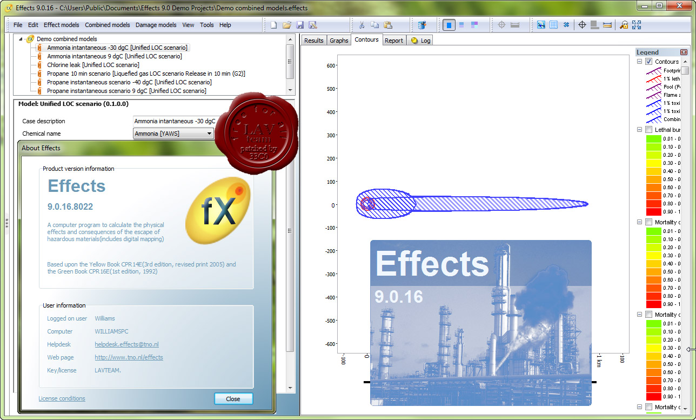Toggle the grid display icon
This screenshot has width=696, height=420.
point(553,25)
